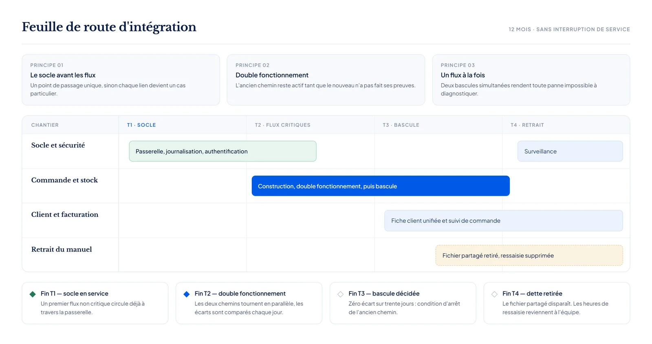Viewport: 652px width, 344px height.
Task: Click the Surveillance task bar
Action: pos(570,151)
